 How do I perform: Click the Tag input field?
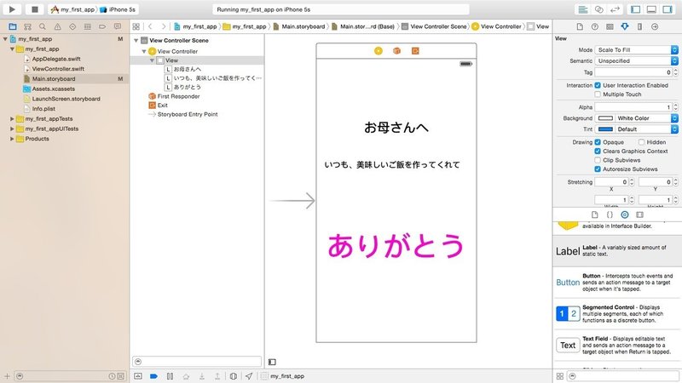coord(633,72)
